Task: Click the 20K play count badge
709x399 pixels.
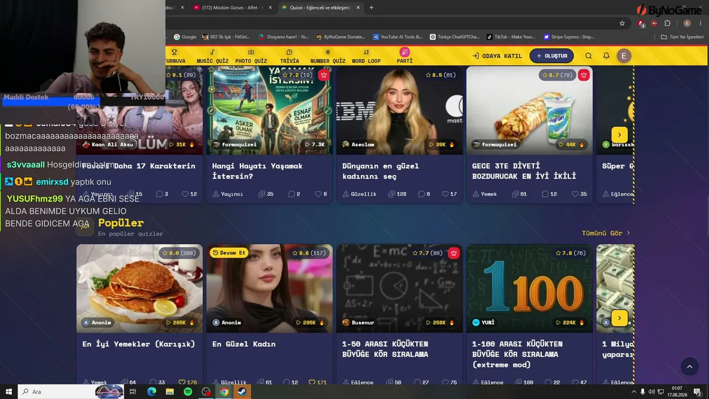Action: [x=441, y=145]
